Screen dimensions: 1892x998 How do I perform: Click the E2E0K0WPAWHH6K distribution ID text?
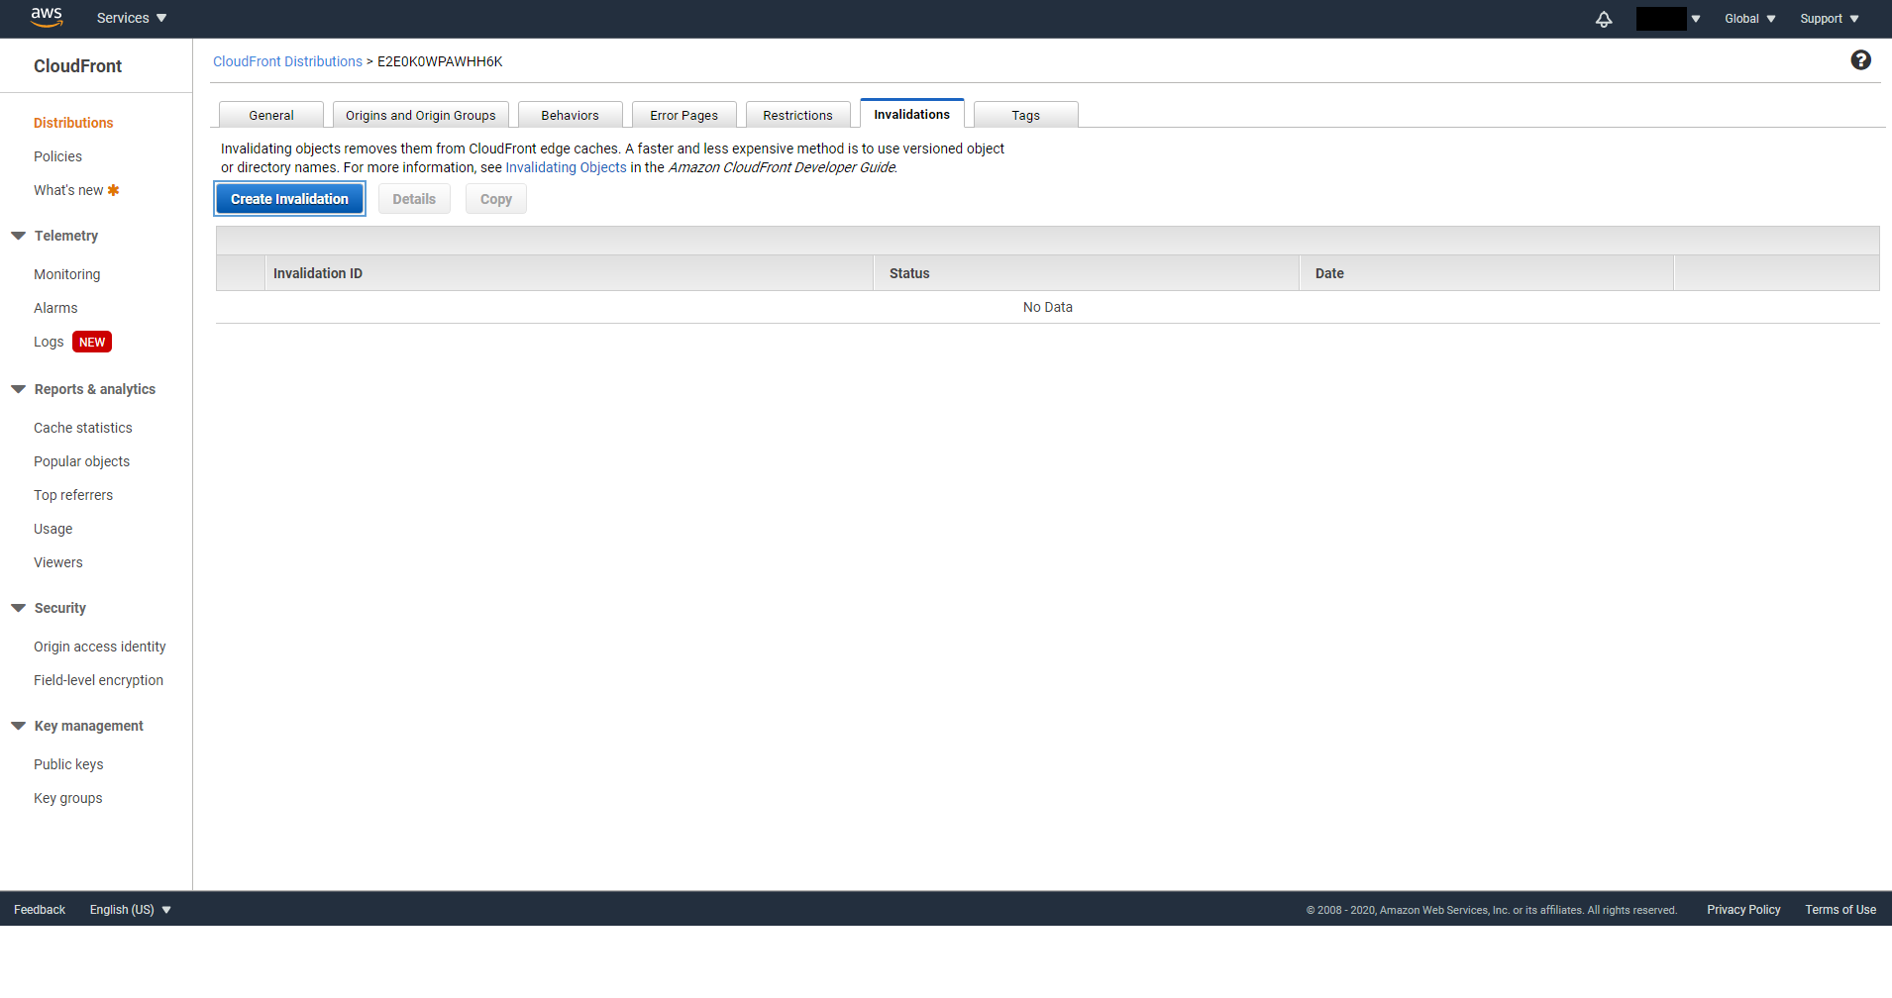point(440,61)
